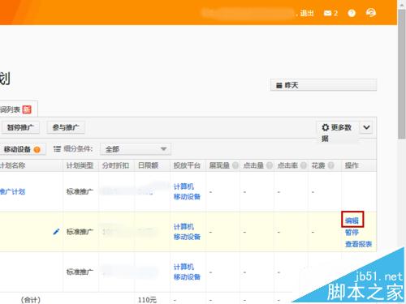Viewport: 406px width, 304px height.
Task: Open the mail messages envelope icon
Action: 327,13
